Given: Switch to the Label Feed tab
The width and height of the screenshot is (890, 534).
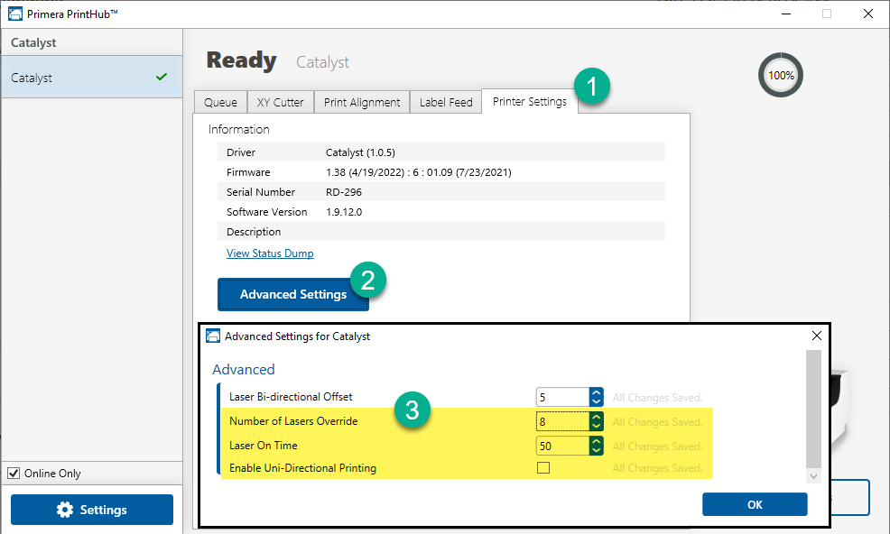Looking at the screenshot, I should (446, 102).
